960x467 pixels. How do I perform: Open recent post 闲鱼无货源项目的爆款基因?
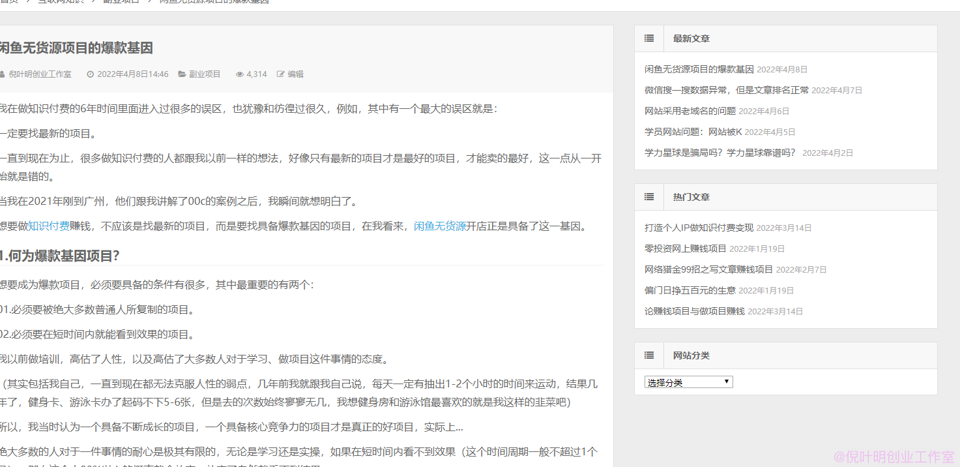click(699, 69)
